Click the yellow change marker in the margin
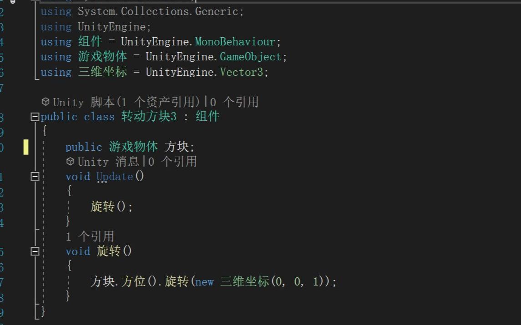 point(26,147)
